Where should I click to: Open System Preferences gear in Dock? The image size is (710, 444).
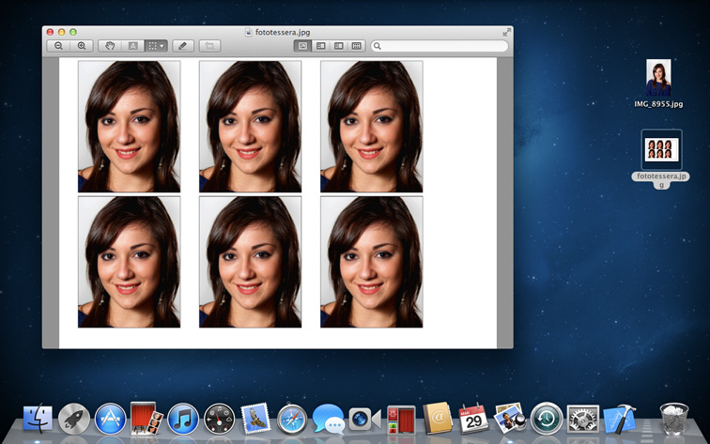[583, 419]
